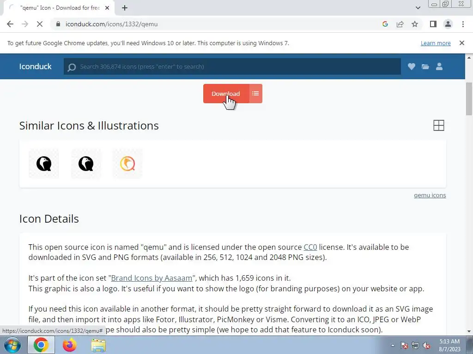Show hidden tray icons arrow
The width and height of the screenshot is (473, 354).
pyautogui.click(x=393, y=345)
